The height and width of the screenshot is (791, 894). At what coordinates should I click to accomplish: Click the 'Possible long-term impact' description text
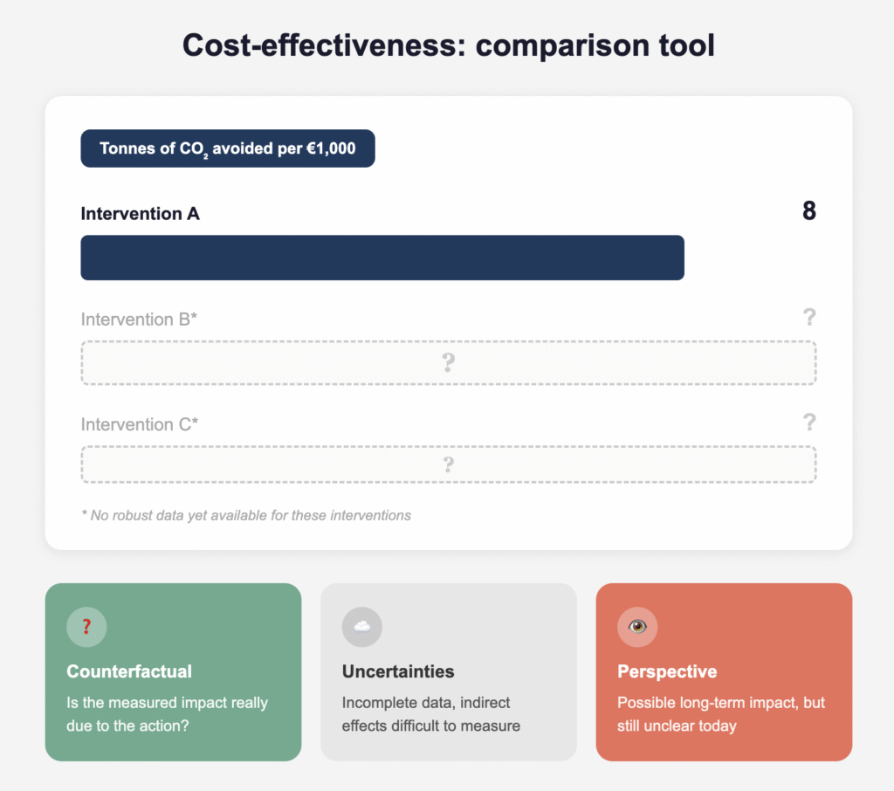click(x=721, y=714)
